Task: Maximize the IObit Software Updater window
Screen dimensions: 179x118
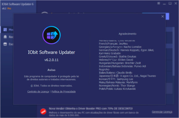Action: [x=170, y=3]
